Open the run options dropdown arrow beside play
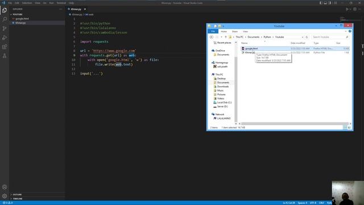Screen dimensions: 364x205 (x=350, y=9)
